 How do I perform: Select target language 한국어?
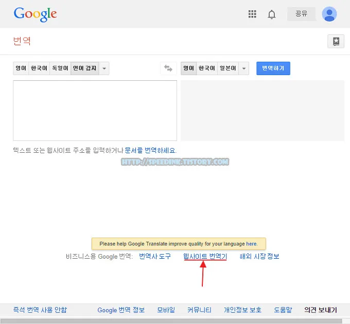coord(207,68)
